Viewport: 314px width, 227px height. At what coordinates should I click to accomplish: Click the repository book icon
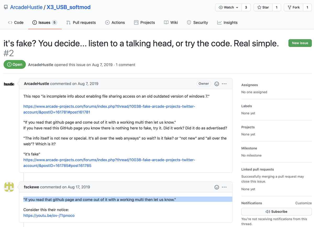tap(6, 7)
